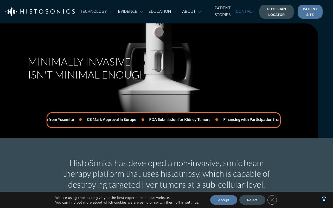Screen dimensions: 333x208
Task: Open the Evidence nav item
Action: click(x=127, y=11)
